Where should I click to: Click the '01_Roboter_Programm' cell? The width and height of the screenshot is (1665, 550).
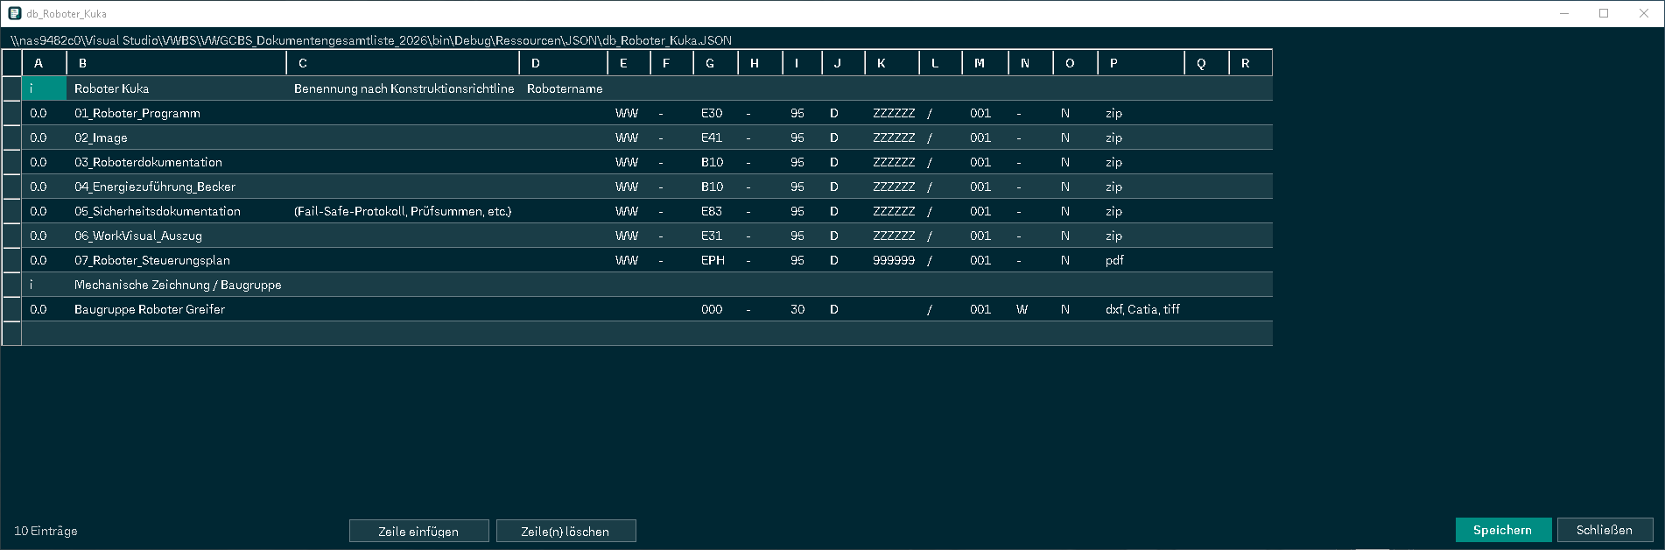pos(176,113)
